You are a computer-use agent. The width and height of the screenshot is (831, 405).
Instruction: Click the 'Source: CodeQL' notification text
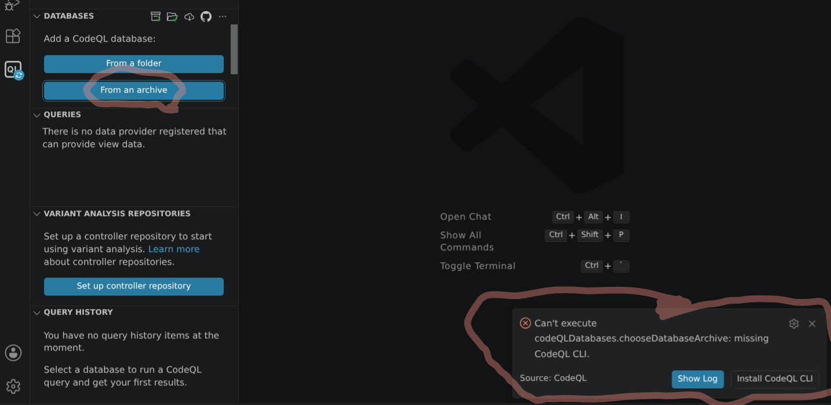coord(553,378)
